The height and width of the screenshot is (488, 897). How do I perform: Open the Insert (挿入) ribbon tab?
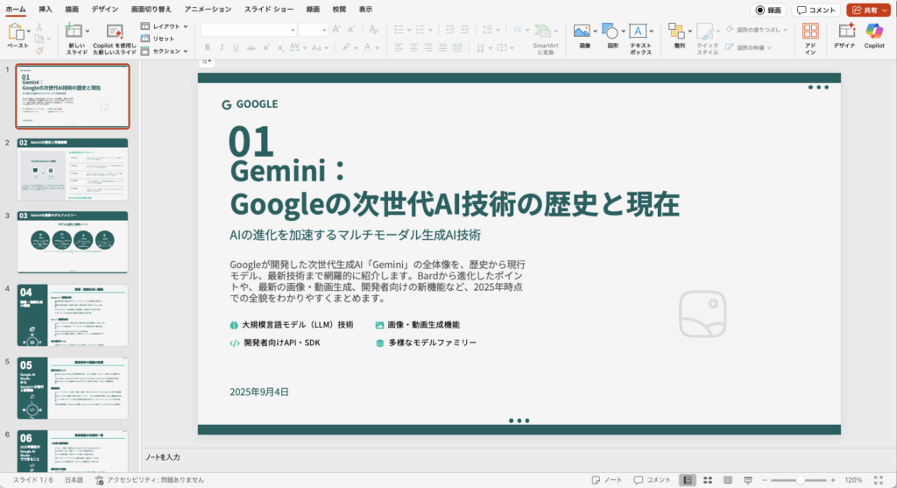[x=46, y=9]
